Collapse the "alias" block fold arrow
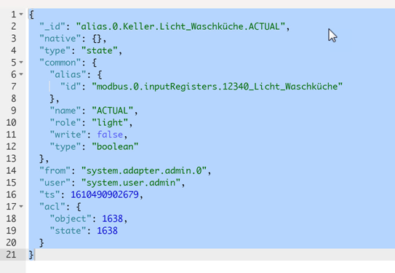Viewport: 395px width, 273px height. [21, 74]
